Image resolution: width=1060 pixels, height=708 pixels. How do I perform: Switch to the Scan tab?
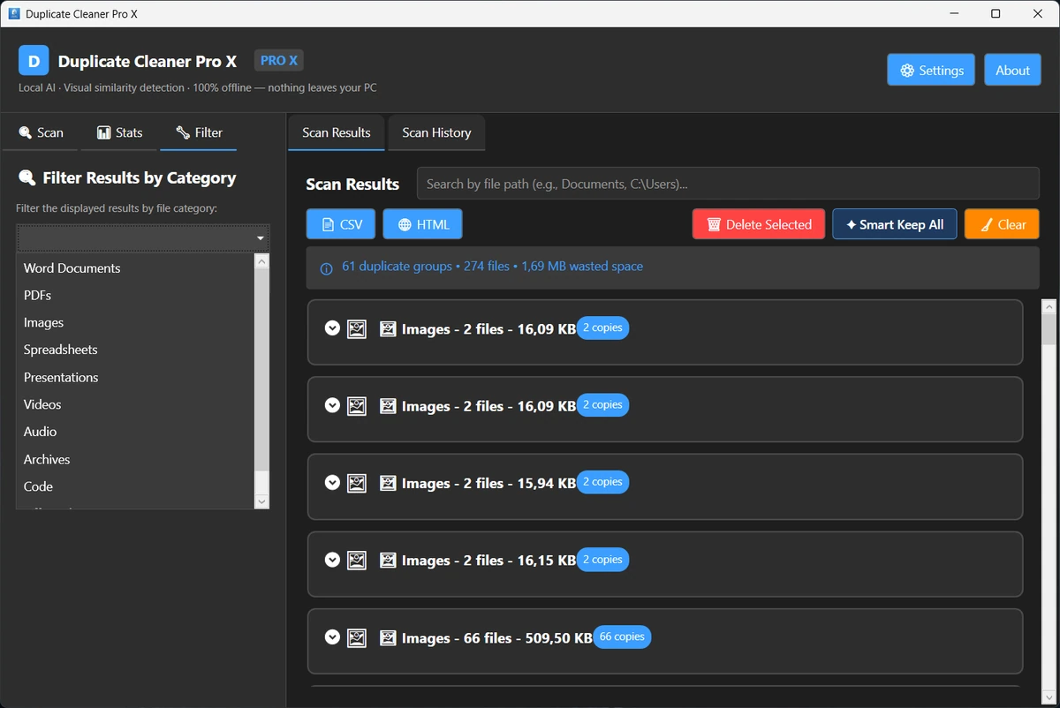[41, 132]
